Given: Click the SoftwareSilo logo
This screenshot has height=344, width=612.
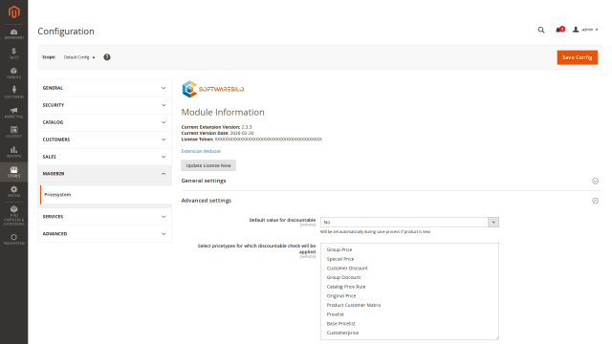Looking at the screenshot, I should click(212, 89).
